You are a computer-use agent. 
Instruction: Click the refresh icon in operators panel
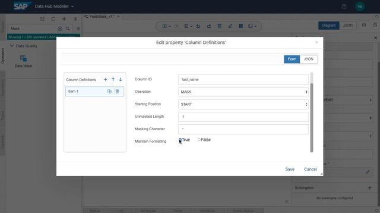pos(53,19)
